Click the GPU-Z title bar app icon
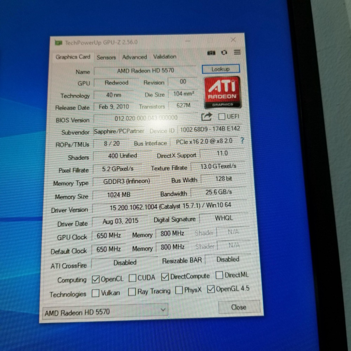The image size is (351, 351). (x=58, y=43)
